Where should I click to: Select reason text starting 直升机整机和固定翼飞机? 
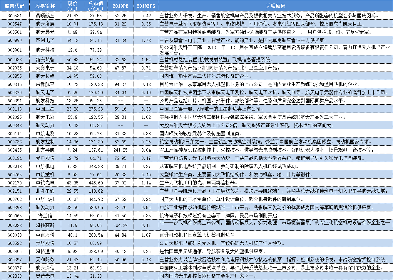198,235
